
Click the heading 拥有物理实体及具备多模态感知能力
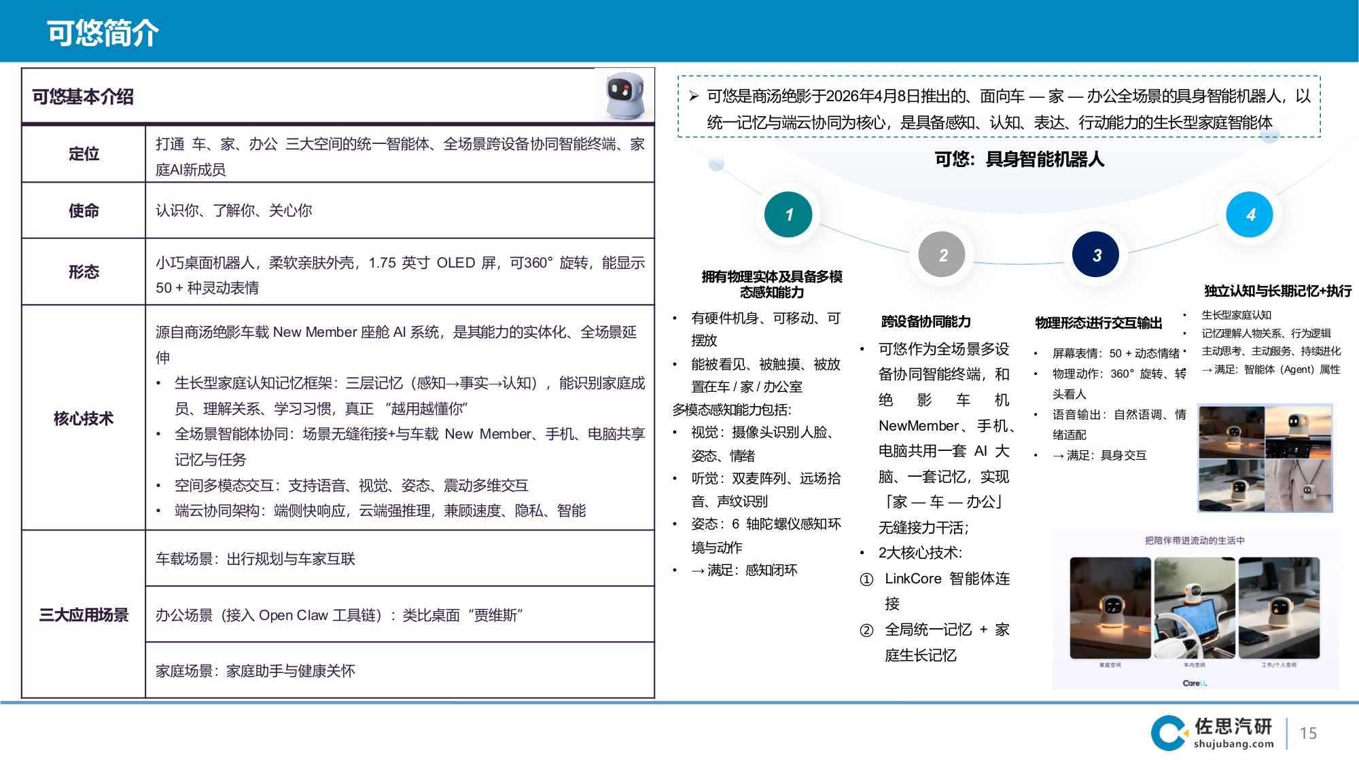772,284
